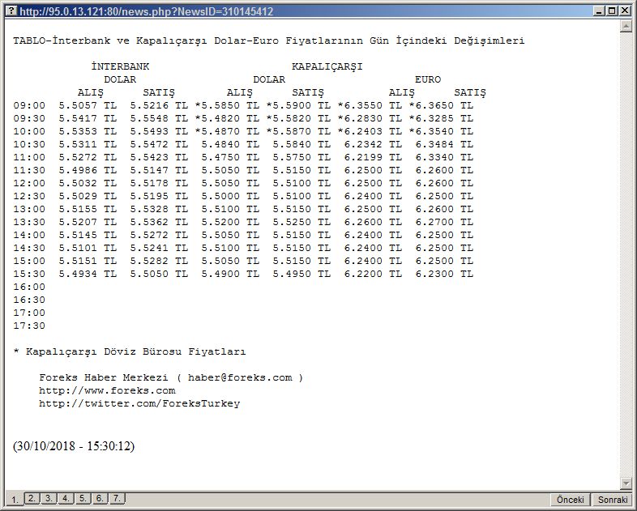Click scrollbar down arrow
637x511 pixels.
click(x=626, y=483)
